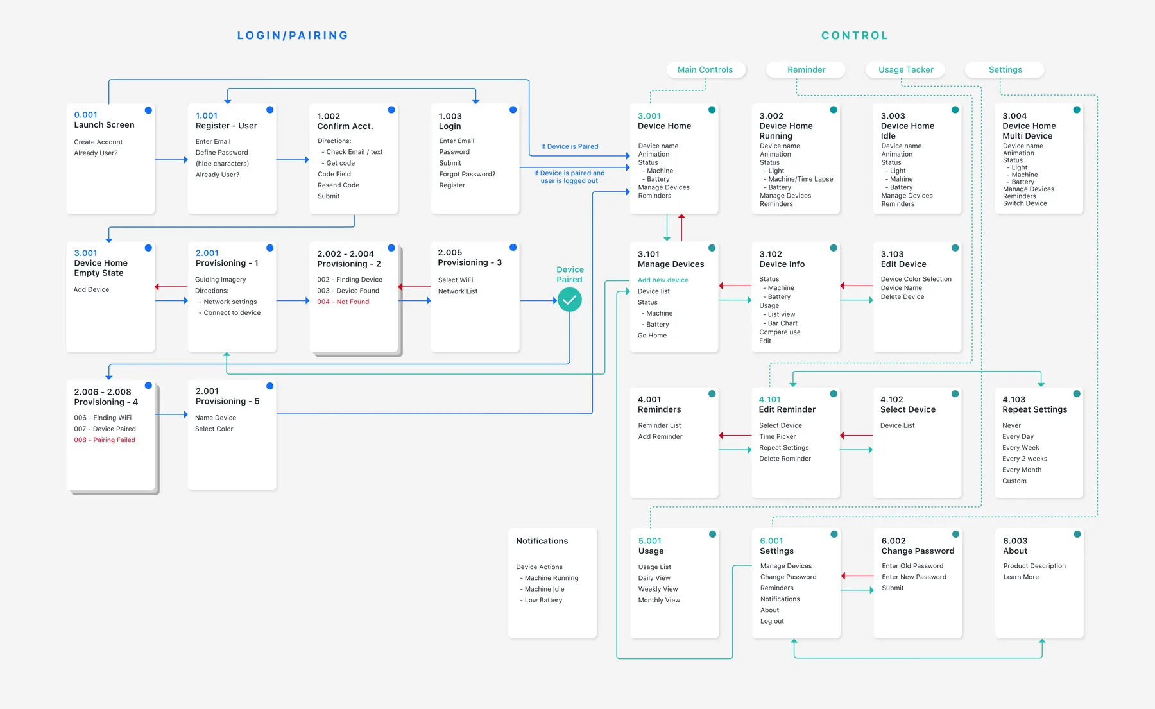Click 'Log out' in the Settings card
Viewport: 1155px width, 709px height.
(772, 621)
